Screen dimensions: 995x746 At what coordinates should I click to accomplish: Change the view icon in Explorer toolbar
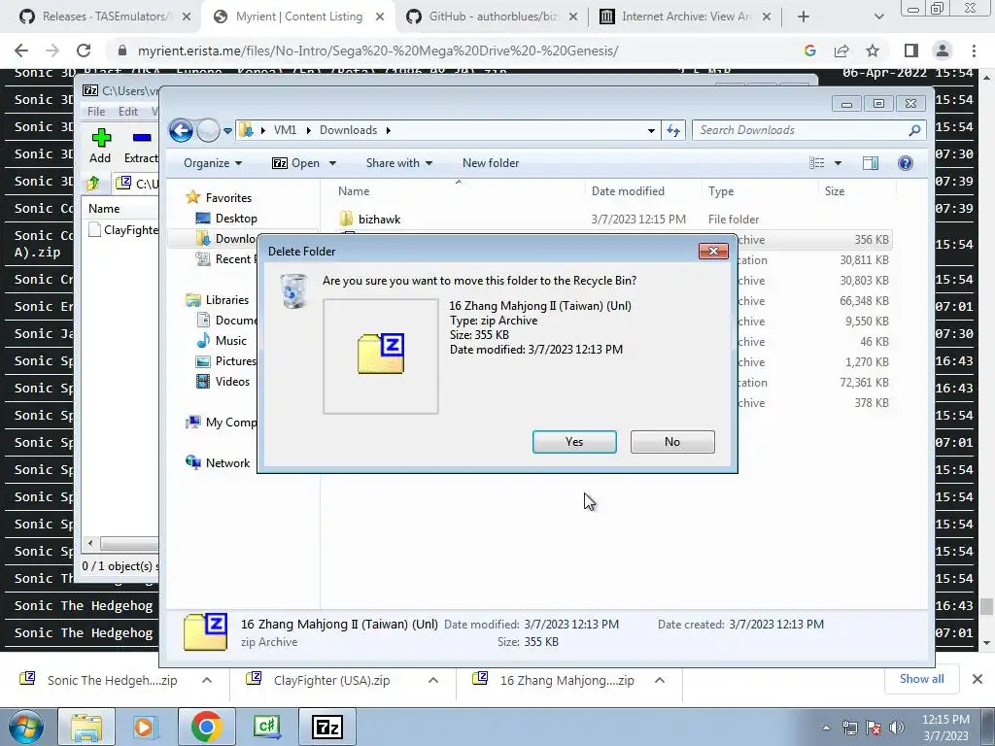coord(816,163)
